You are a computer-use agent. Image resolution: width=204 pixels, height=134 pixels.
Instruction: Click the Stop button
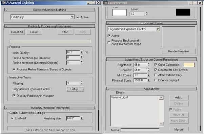click(x=83, y=32)
